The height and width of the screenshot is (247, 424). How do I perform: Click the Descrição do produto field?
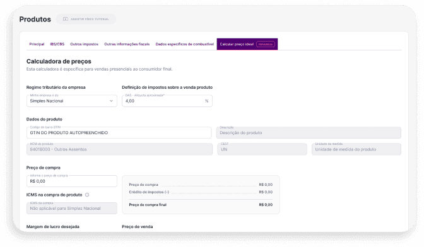[309, 132]
